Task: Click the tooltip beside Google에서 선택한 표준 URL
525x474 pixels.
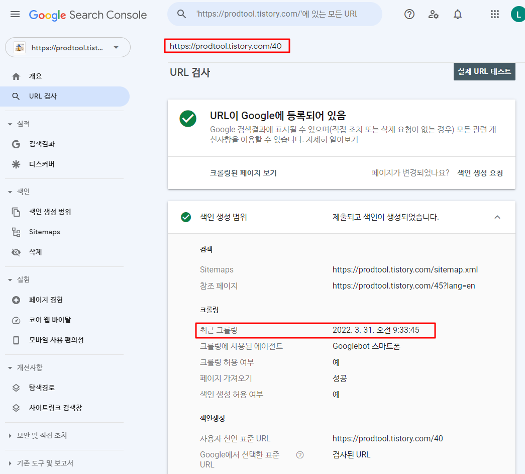Action: [x=300, y=454]
